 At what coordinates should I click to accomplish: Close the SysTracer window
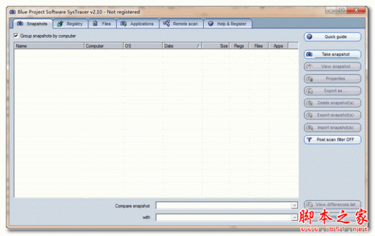pyautogui.click(x=356, y=10)
